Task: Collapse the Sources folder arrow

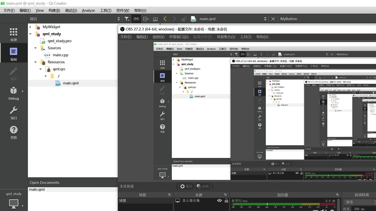Action: click(x=36, y=48)
